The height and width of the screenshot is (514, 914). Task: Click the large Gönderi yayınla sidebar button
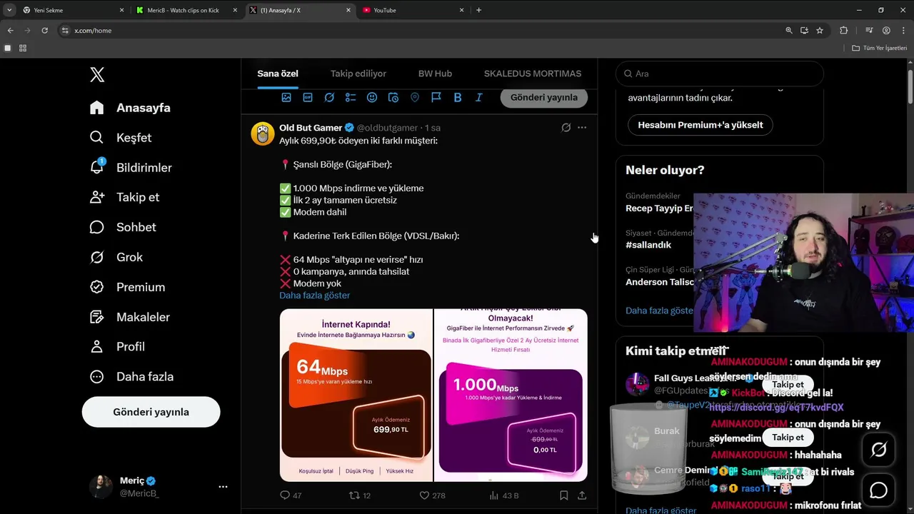tap(151, 412)
